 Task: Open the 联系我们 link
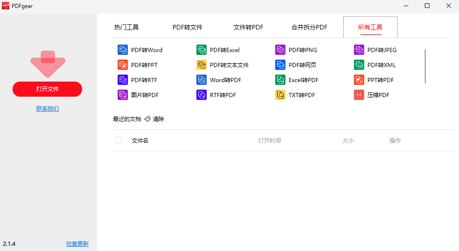click(x=47, y=109)
